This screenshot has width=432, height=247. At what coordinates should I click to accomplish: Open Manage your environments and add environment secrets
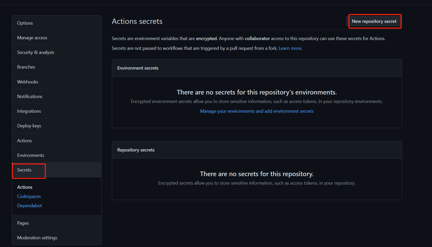click(x=257, y=111)
